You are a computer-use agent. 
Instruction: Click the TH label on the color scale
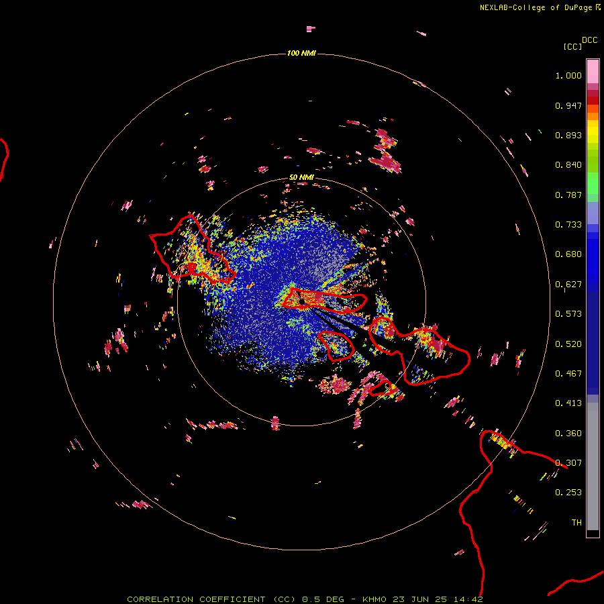(x=576, y=522)
